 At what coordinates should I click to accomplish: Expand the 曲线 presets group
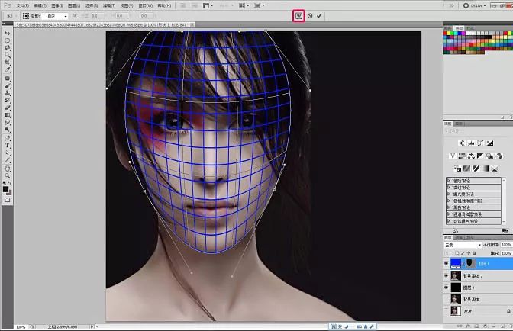click(x=449, y=188)
